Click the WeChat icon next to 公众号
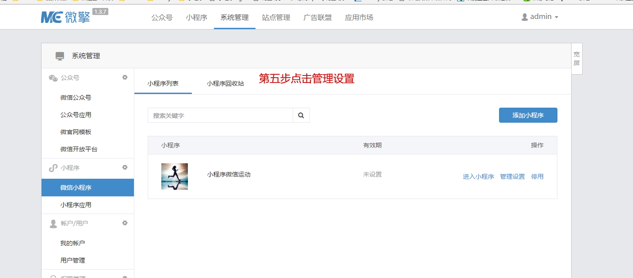Image resolution: width=633 pixels, height=278 pixels. tap(53, 78)
